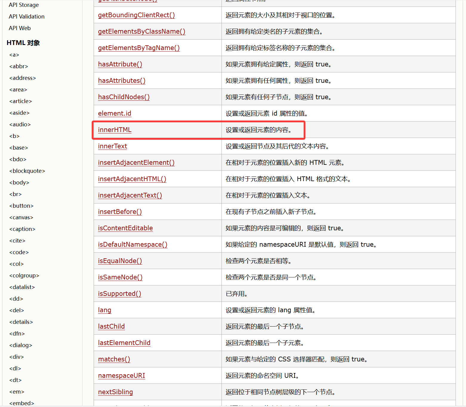Open the <address> tag sidebar entry

click(22, 78)
